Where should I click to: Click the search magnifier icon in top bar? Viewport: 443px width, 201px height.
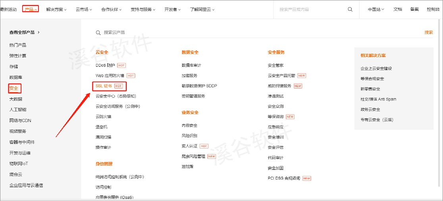click(350, 9)
